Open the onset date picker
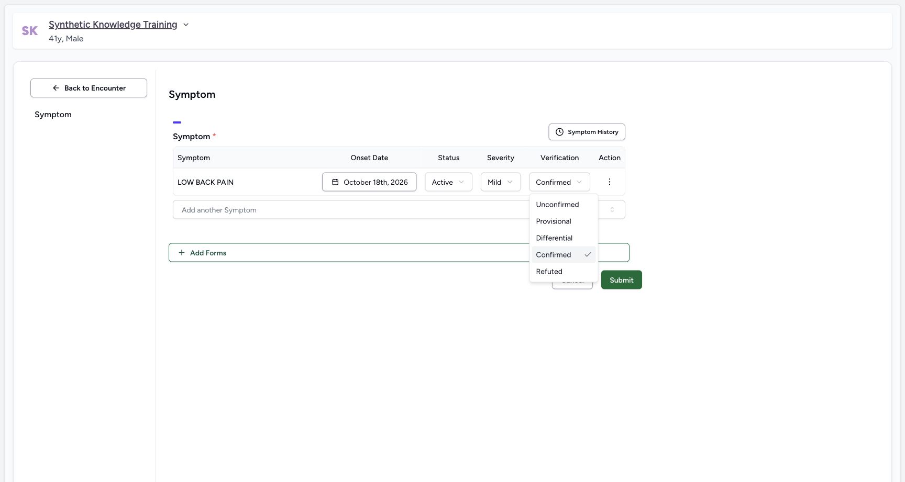The image size is (905, 482). click(x=369, y=182)
